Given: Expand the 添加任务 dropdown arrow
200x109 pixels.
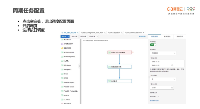Looking at the screenshot, I should (97, 37).
